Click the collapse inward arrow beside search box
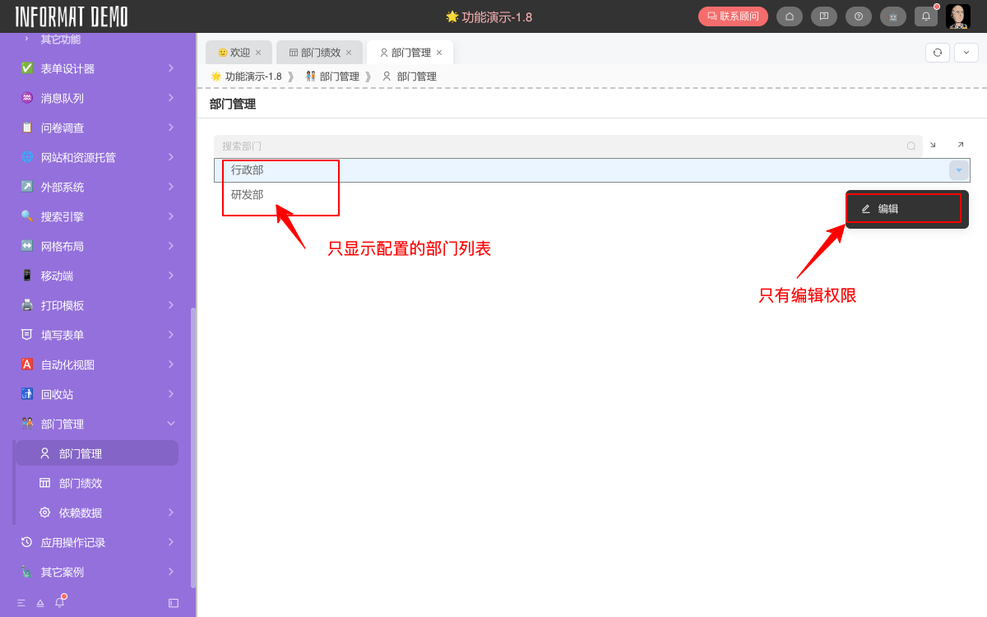Image resolution: width=987 pixels, height=617 pixels. pyautogui.click(x=932, y=144)
